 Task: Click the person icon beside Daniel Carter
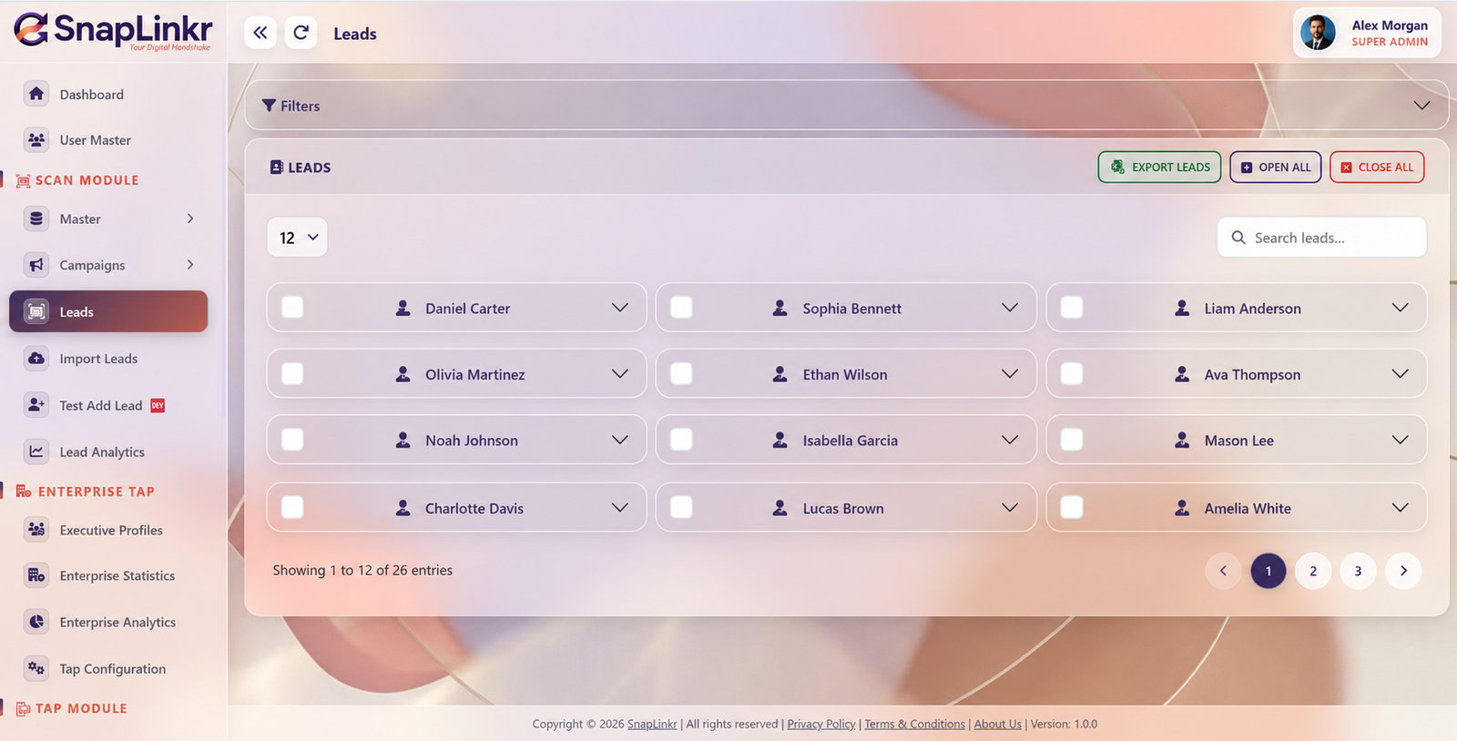402,309
